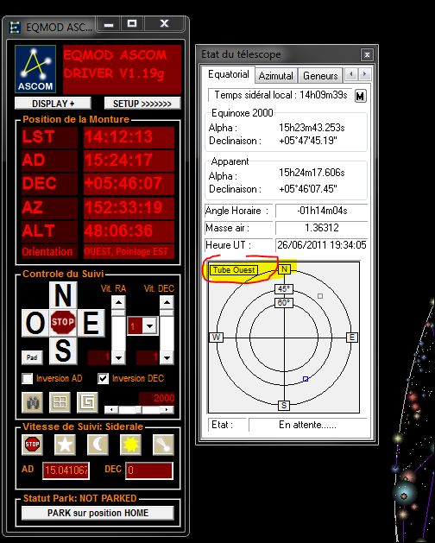The image size is (435, 543).
Task: Select custom comet tracking icon
Action: pyautogui.click(x=163, y=445)
